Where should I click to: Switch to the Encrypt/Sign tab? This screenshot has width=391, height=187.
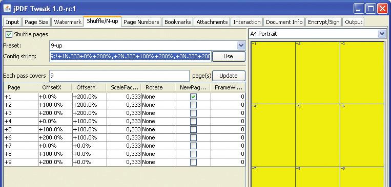click(324, 22)
